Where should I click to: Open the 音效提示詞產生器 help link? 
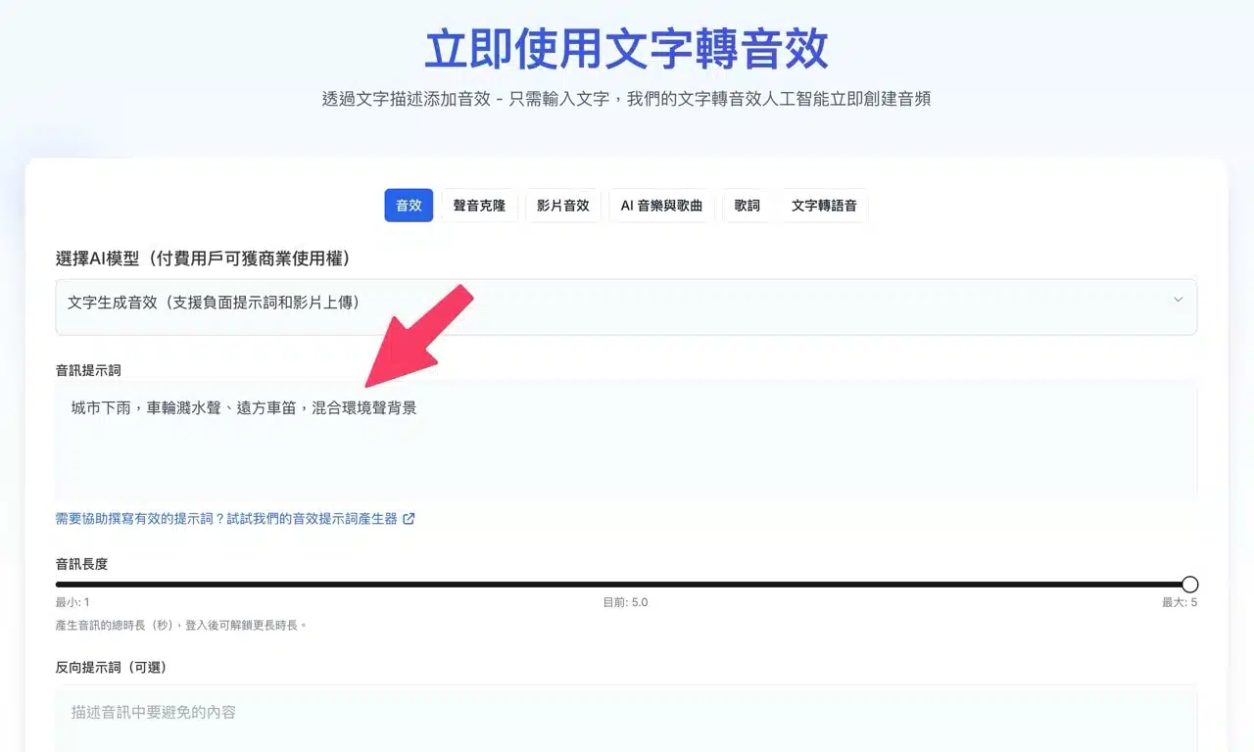coord(226,519)
